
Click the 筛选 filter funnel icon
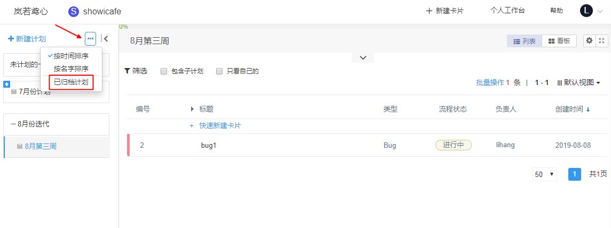(x=126, y=71)
